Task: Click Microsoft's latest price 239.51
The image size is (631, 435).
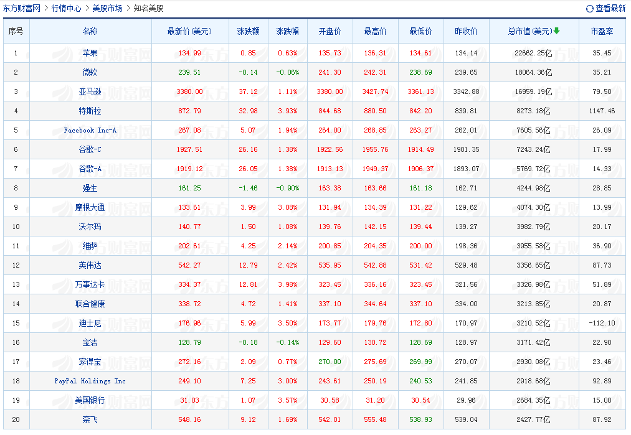Action: (x=189, y=72)
